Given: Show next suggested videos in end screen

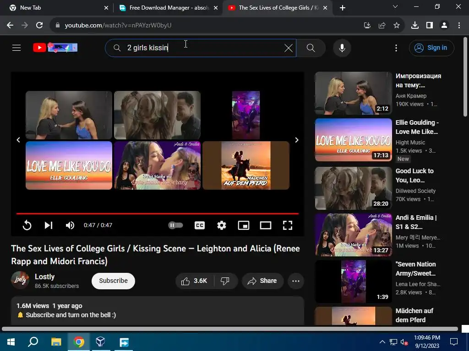Looking at the screenshot, I should click(x=297, y=140).
